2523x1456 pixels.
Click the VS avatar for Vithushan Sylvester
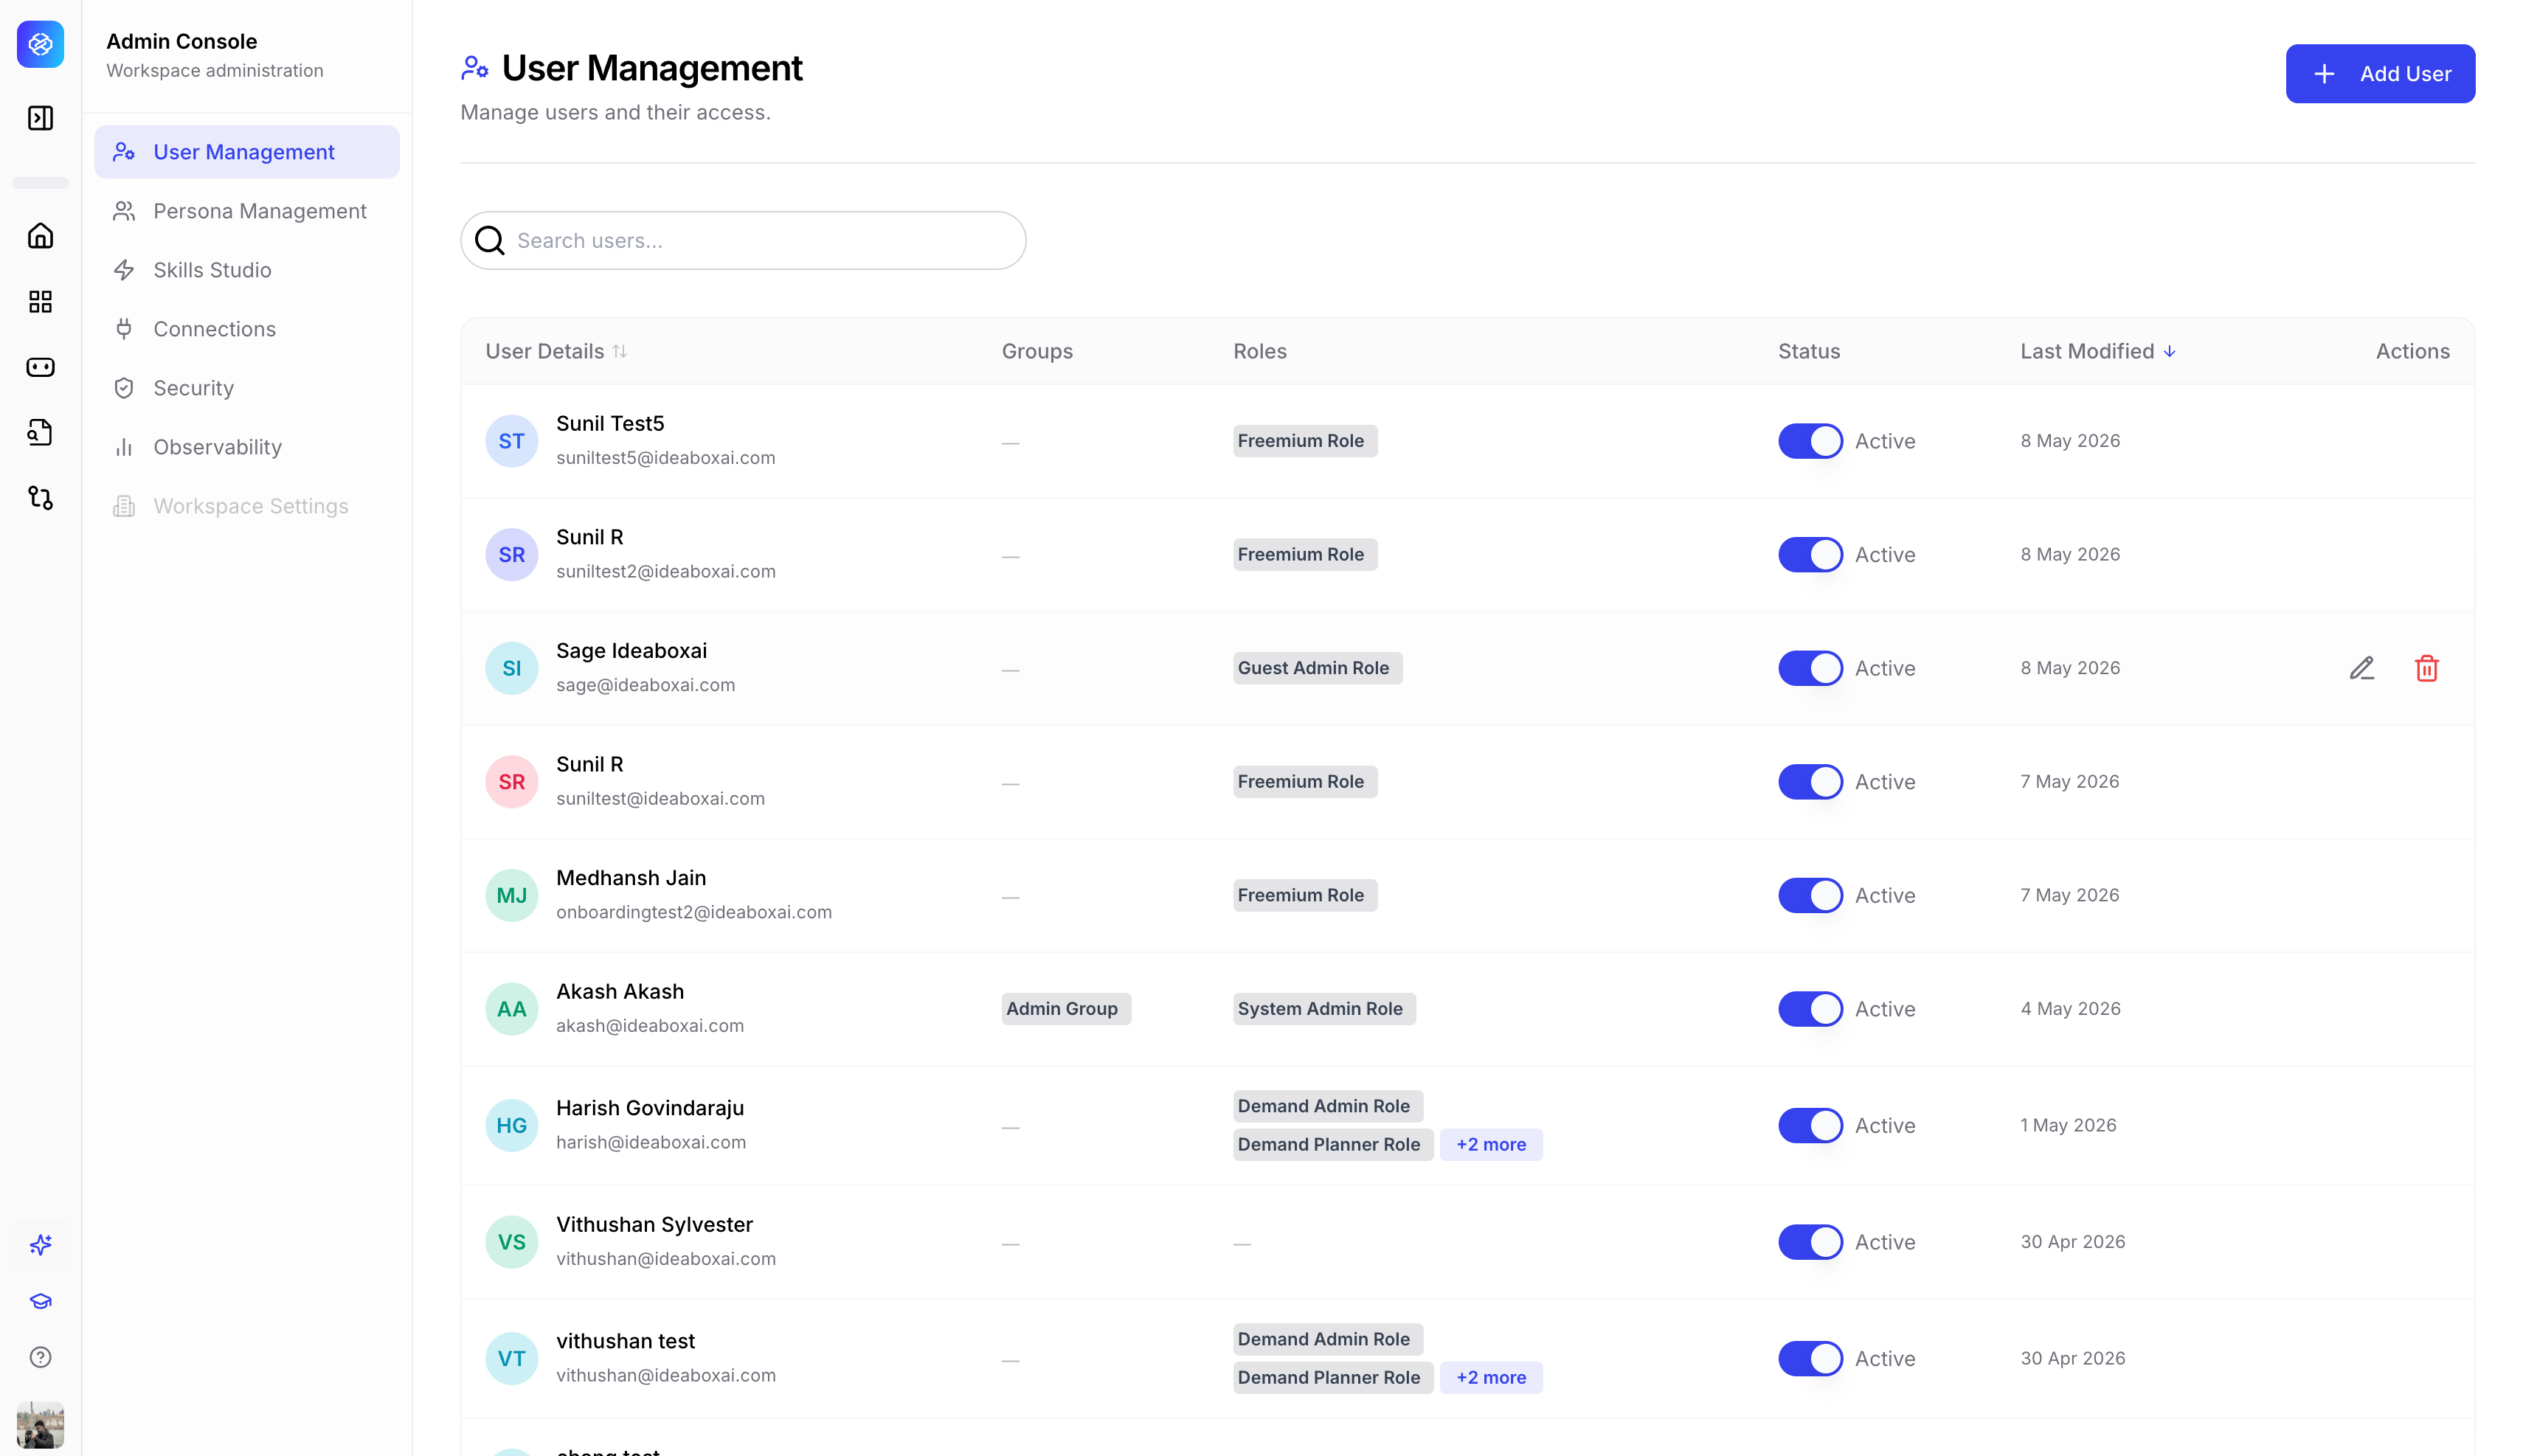(x=511, y=1242)
